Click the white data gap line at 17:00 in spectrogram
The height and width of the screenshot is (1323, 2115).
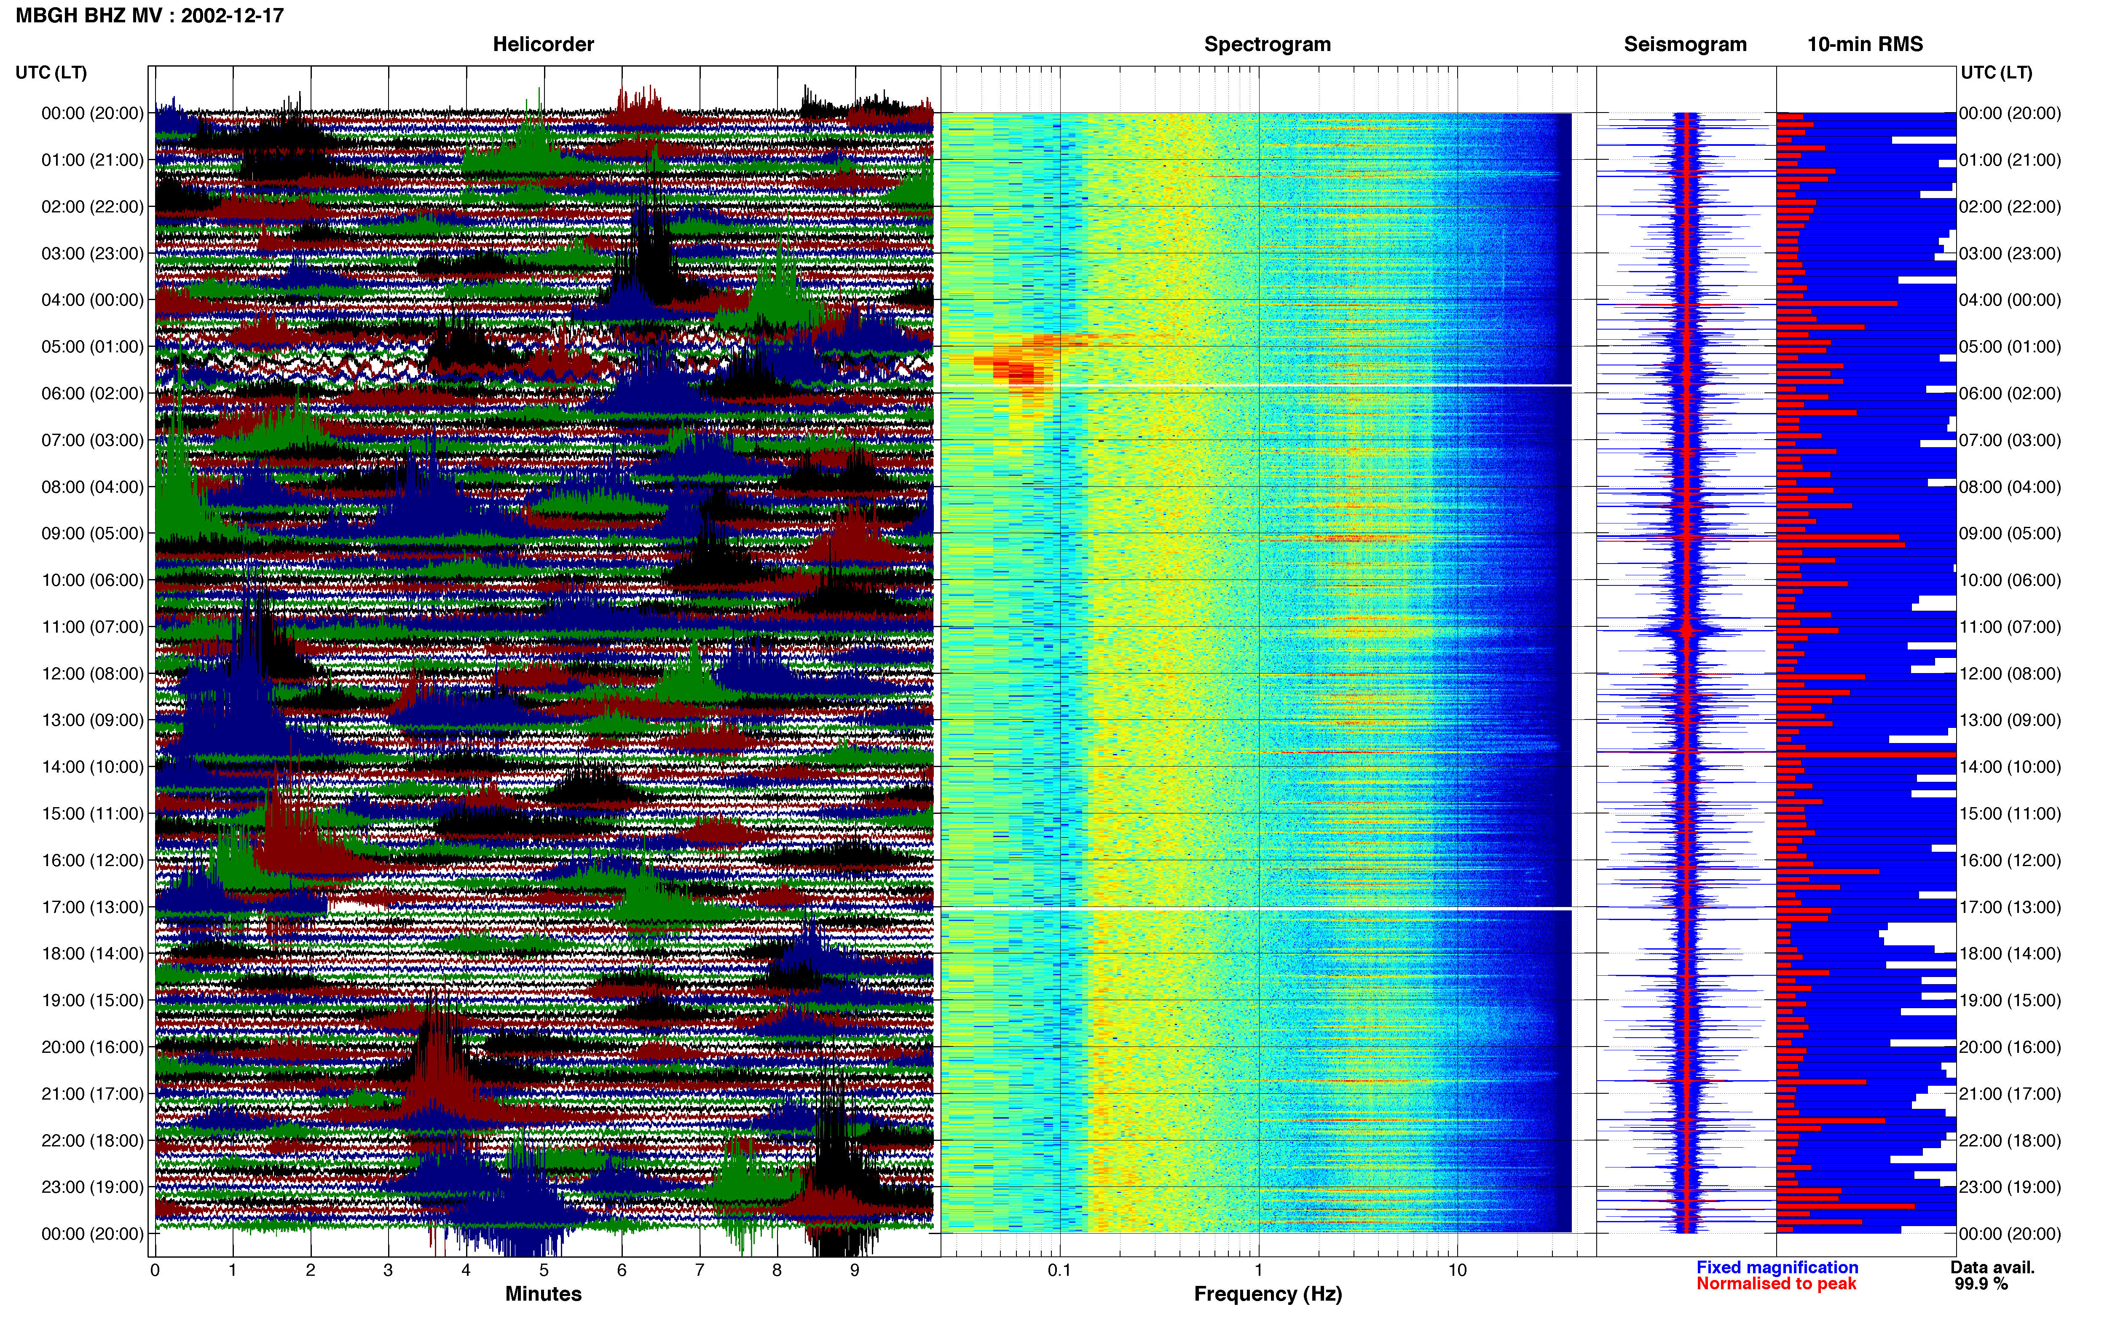[1256, 909]
